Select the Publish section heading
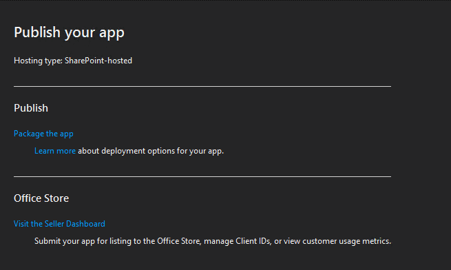Image resolution: width=451 pixels, height=270 pixels. pos(31,108)
